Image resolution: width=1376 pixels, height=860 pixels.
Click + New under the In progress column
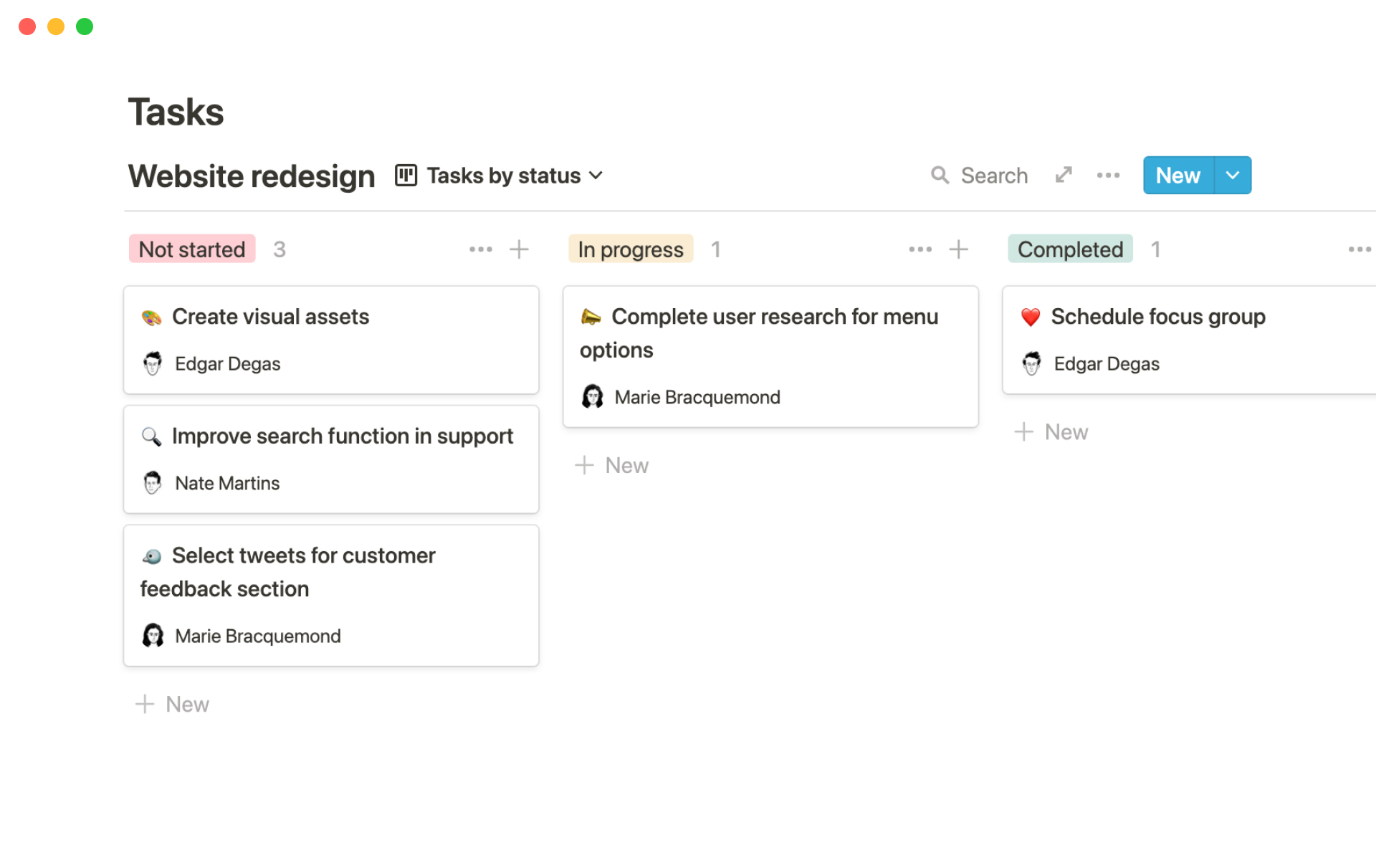pos(613,466)
